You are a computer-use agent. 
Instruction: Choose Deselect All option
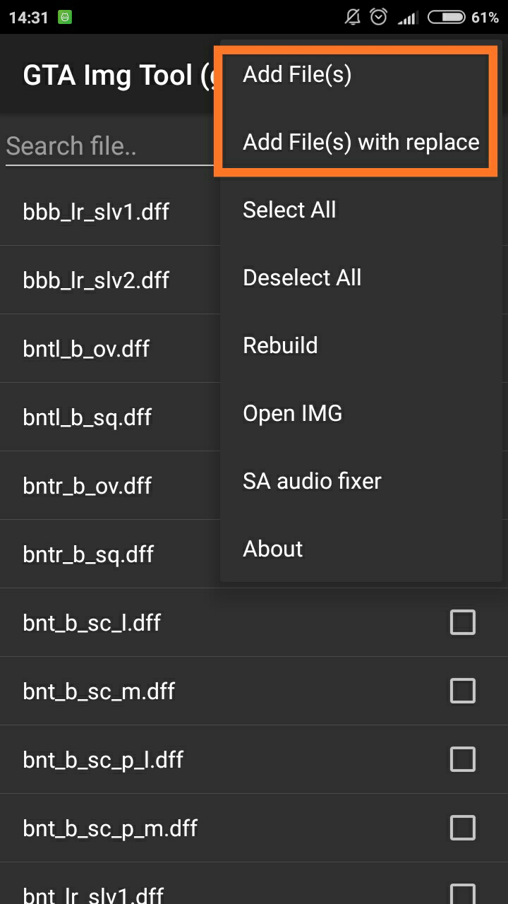pyautogui.click(x=361, y=278)
